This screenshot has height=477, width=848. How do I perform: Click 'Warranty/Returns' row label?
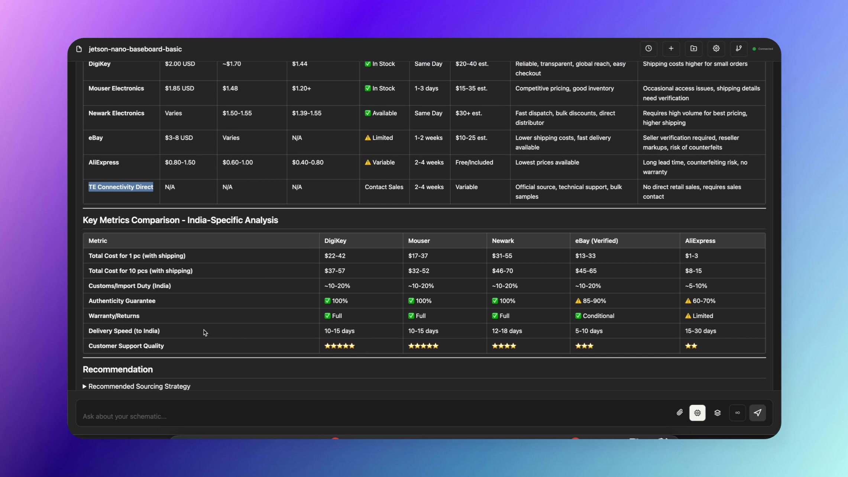point(114,316)
